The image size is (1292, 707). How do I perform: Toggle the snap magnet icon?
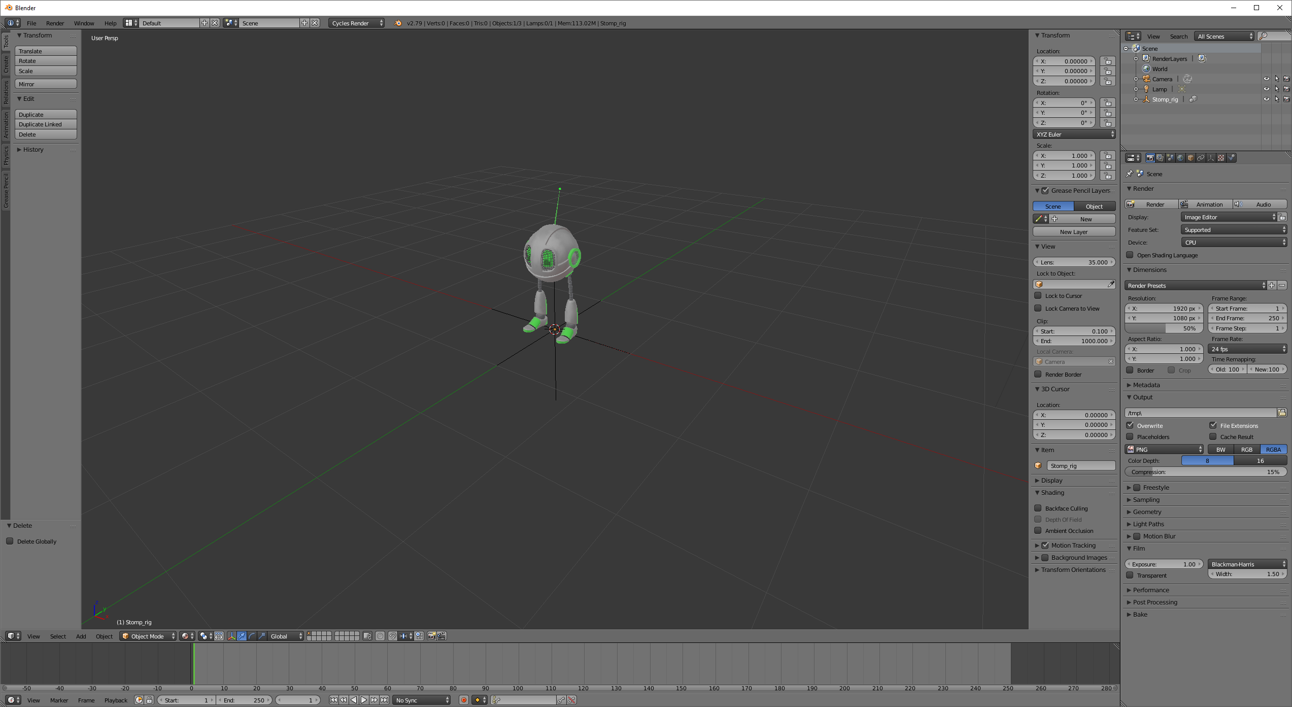(x=392, y=636)
